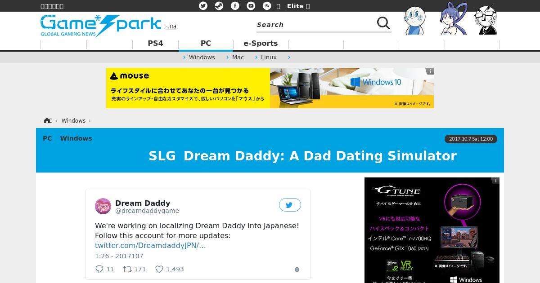Image resolution: width=540 pixels, height=283 pixels.
Task: Switch to the PS4 navigation tab
Action: click(x=155, y=44)
